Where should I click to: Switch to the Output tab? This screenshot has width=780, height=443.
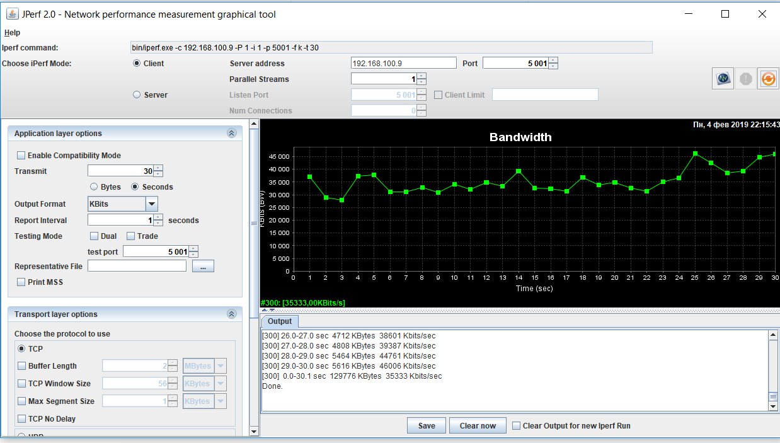pyautogui.click(x=280, y=321)
